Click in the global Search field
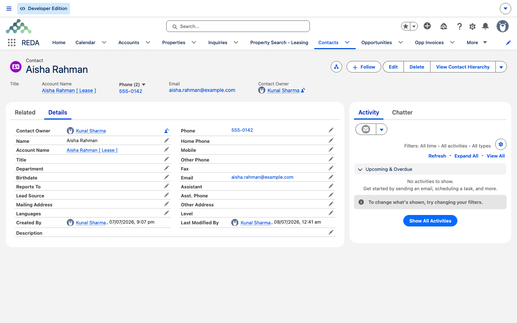The width and height of the screenshot is (517, 323). click(x=238, y=26)
